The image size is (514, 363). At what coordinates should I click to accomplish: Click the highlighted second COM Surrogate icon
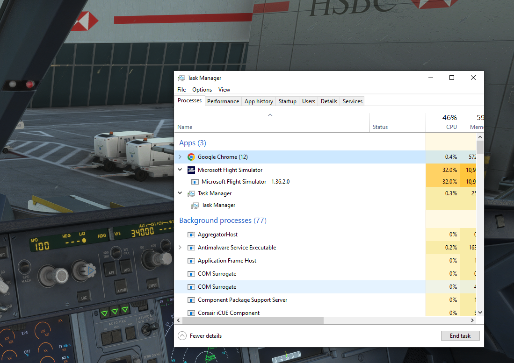(191, 287)
